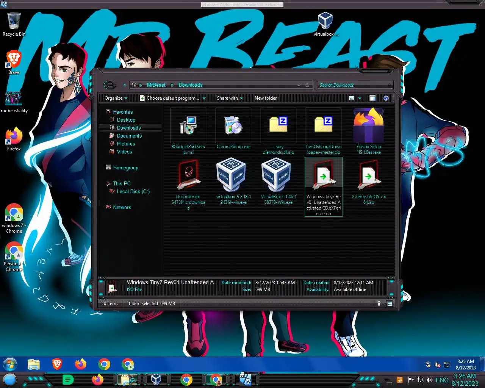485x388 pixels.
Task: Click the muted volume tray icon
Action: coord(438,365)
